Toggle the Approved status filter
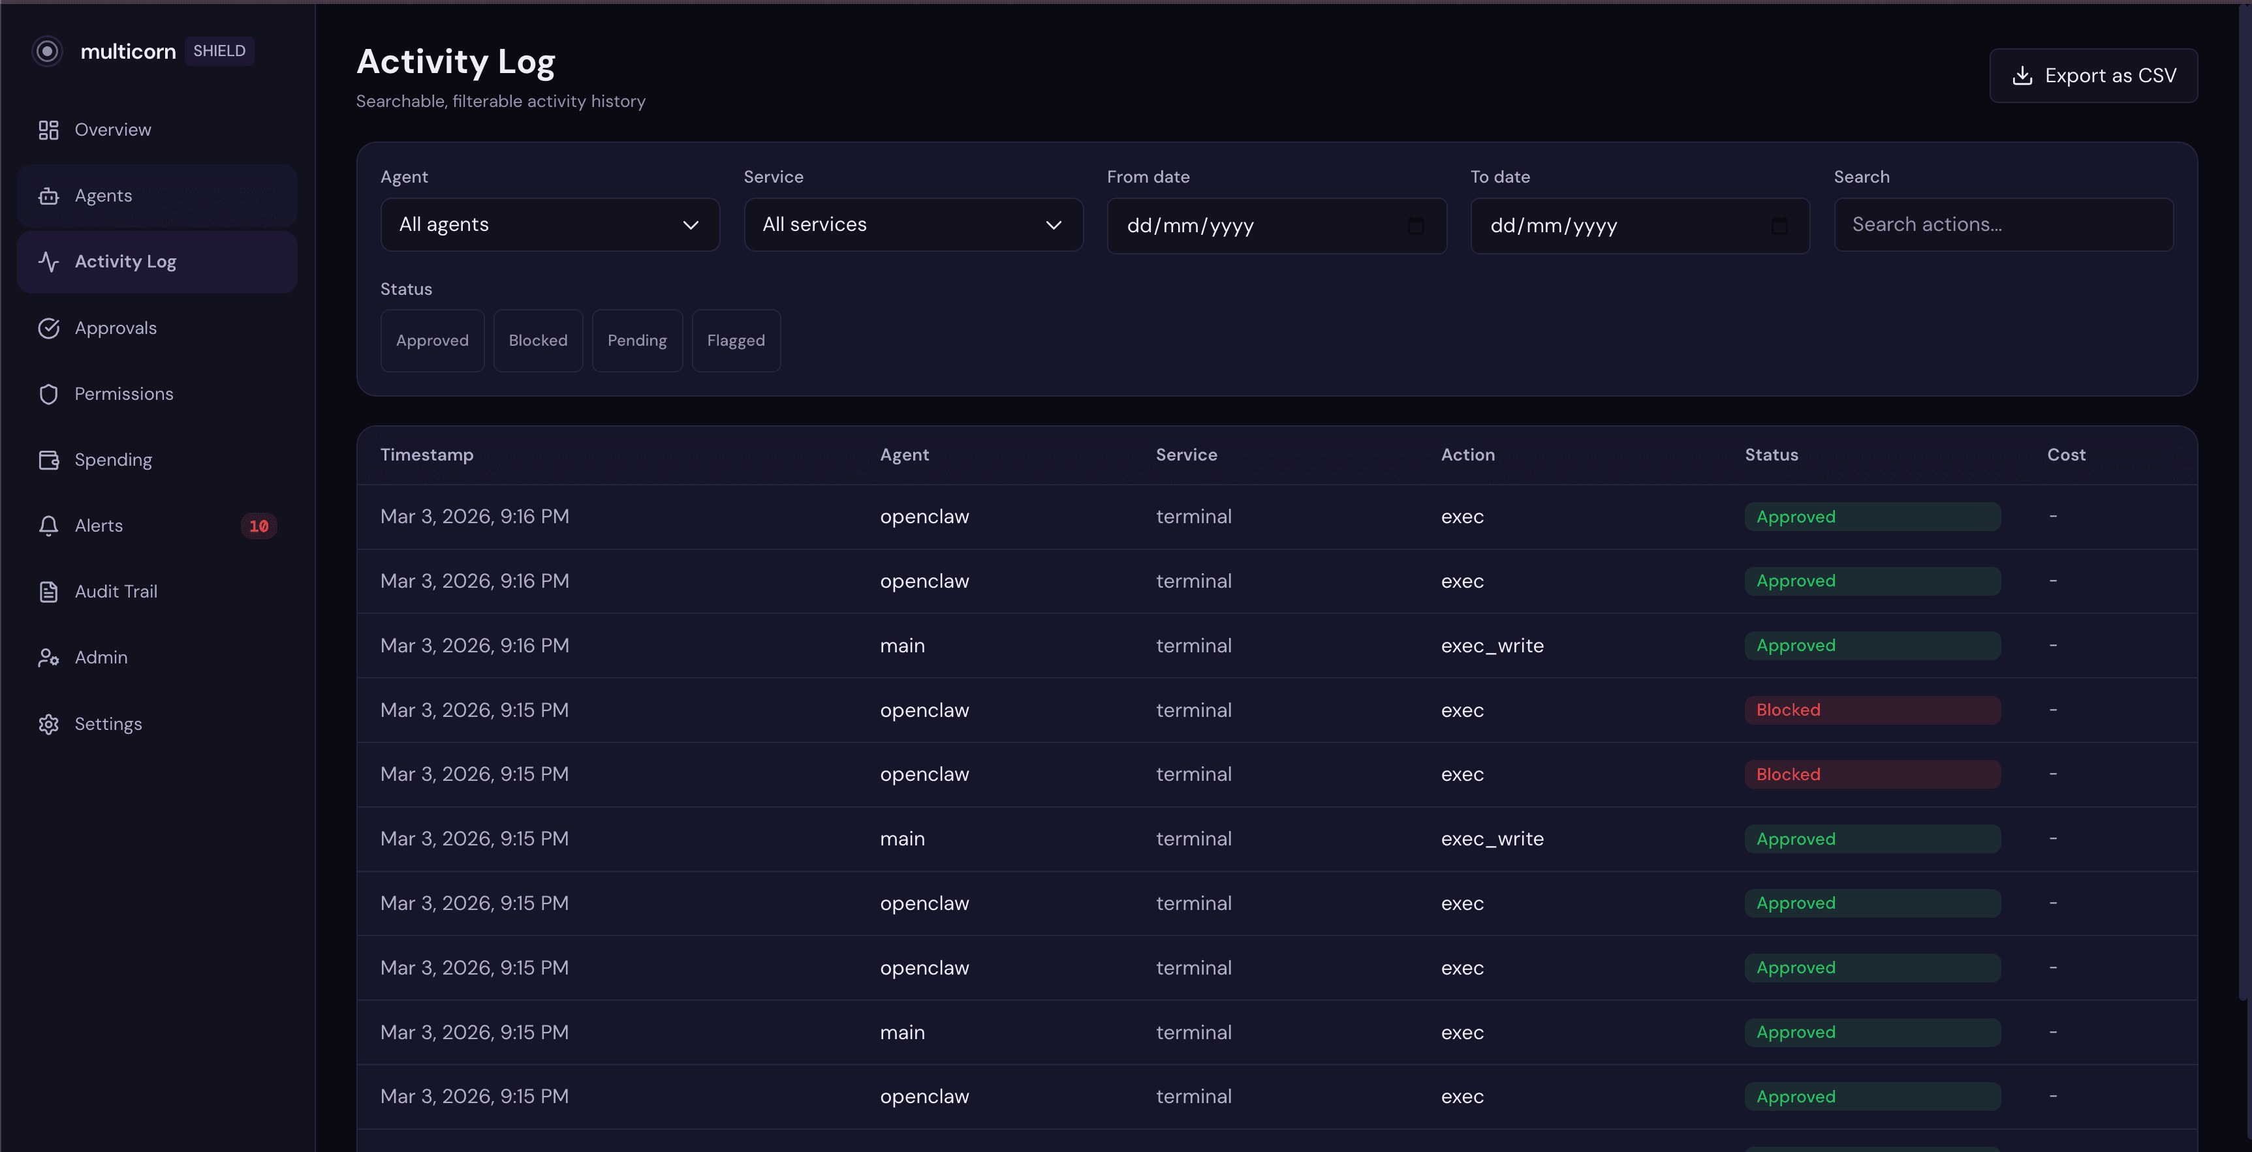 pyautogui.click(x=432, y=341)
